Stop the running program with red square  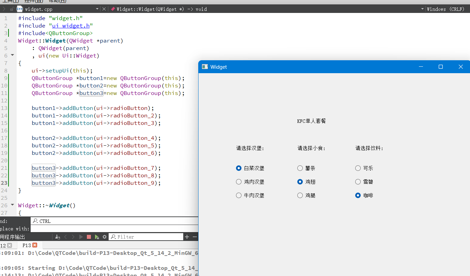pyautogui.click(x=89, y=237)
